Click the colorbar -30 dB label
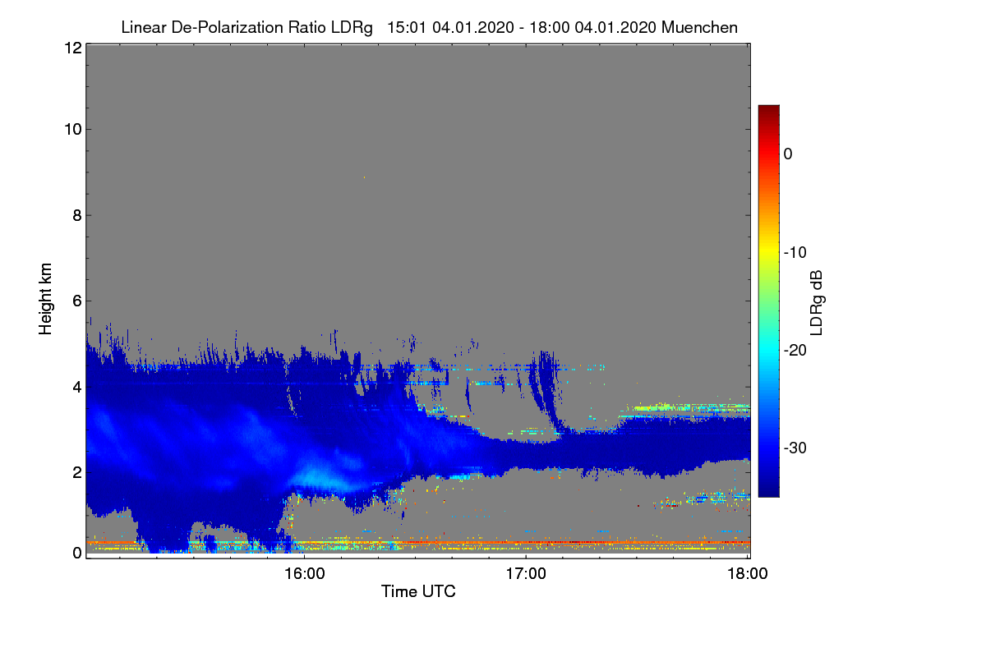Screen dimensions: 986x657 795,448
